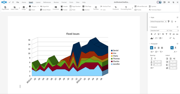180x94 pixels.
Task: Open Fontwork gallery
Action: click(116, 8)
